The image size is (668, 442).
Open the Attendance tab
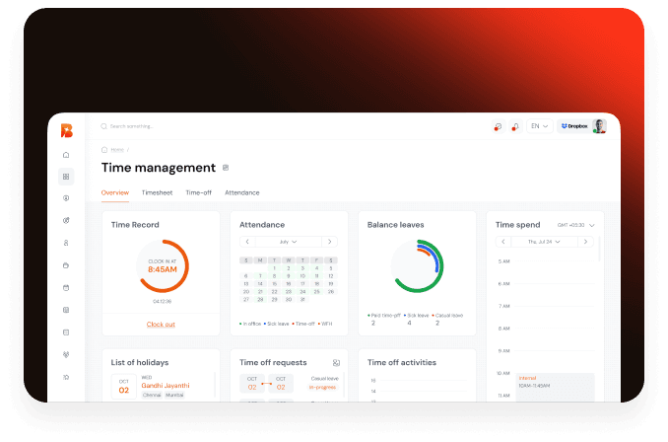[241, 192]
